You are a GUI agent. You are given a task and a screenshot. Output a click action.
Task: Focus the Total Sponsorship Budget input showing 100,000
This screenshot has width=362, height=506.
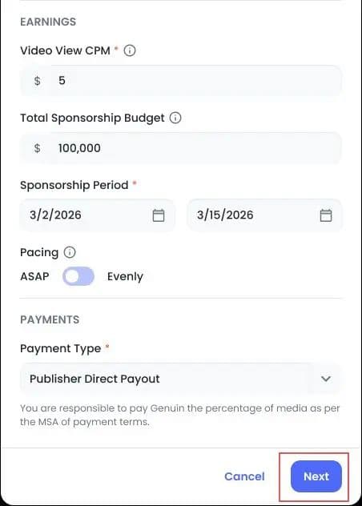pyautogui.click(x=180, y=148)
